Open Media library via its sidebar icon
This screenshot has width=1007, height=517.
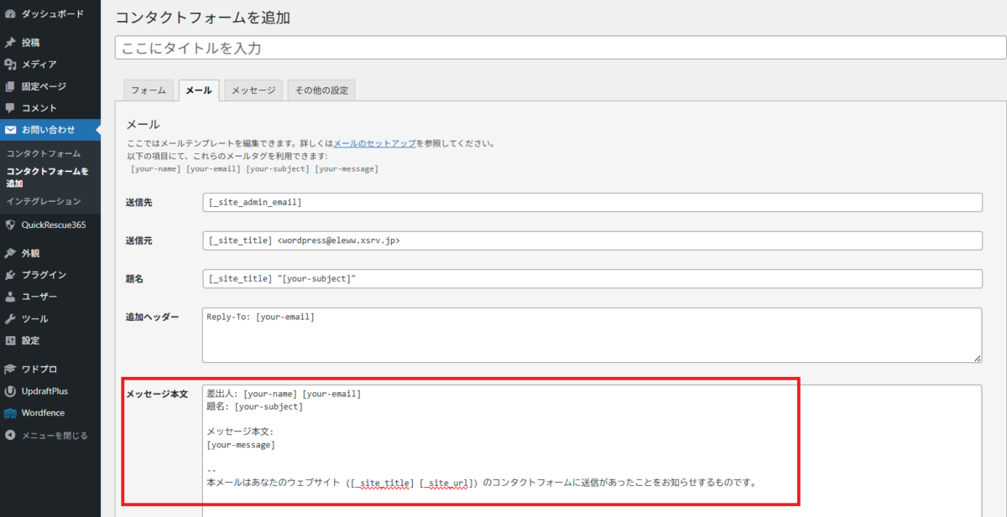[10, 65]
